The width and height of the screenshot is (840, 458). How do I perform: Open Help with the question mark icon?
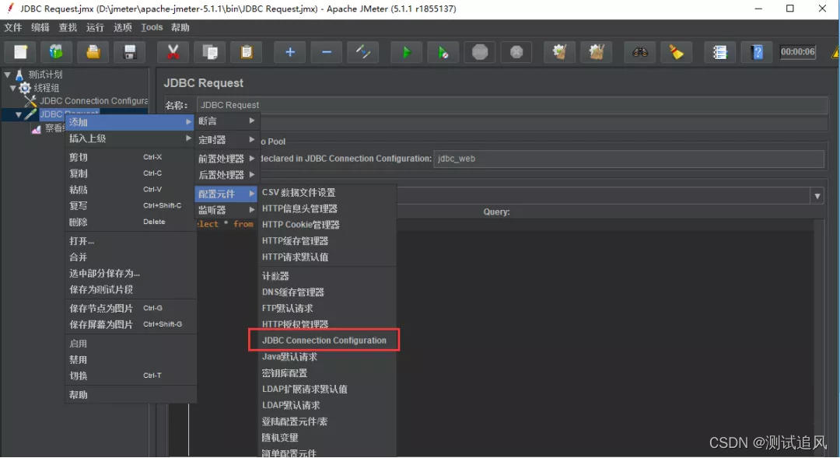(x=757, y=52)
